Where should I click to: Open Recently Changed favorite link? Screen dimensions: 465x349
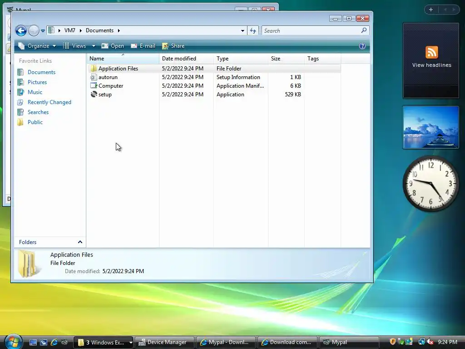pos(49,102)
